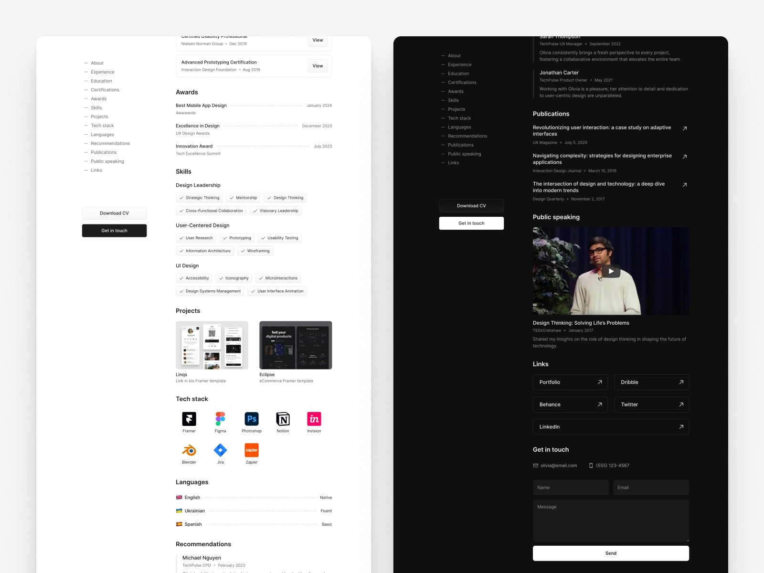
Task: Click the Figma icon in Tech stack
Action: pyautogui.click(x=220, y=419)
